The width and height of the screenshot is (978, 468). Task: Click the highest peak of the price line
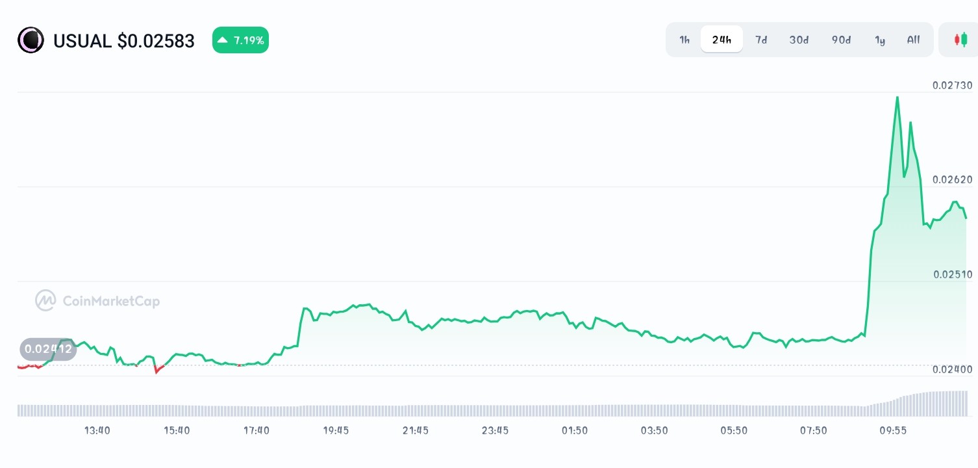[x=897, y=97]
